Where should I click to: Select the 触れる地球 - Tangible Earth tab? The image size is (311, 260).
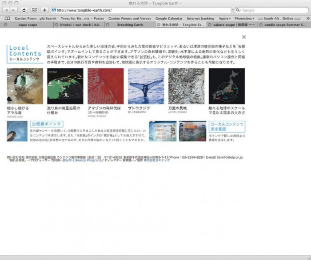pos(181,25)
